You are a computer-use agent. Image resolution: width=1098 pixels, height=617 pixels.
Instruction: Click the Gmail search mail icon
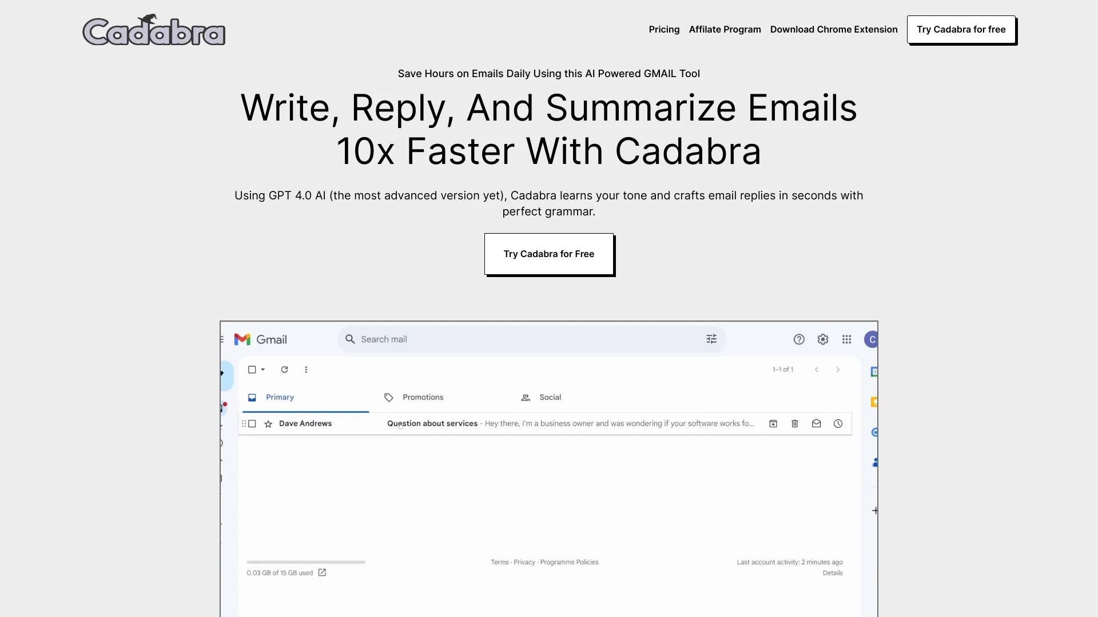[350, 339]
